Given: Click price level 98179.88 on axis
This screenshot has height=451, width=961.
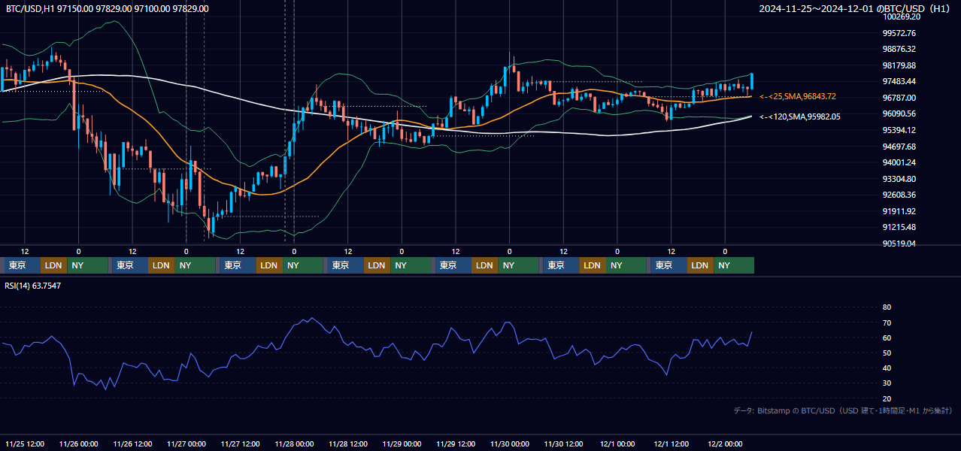Looking at the screenshot, I should tap(899, 65).
